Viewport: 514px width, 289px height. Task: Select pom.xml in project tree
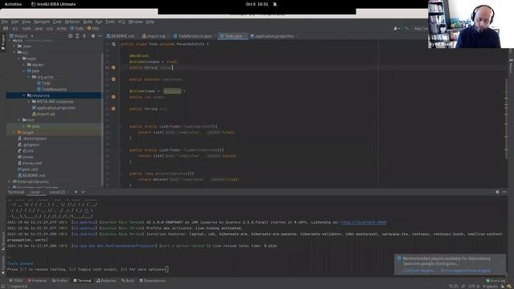[27, 169]
